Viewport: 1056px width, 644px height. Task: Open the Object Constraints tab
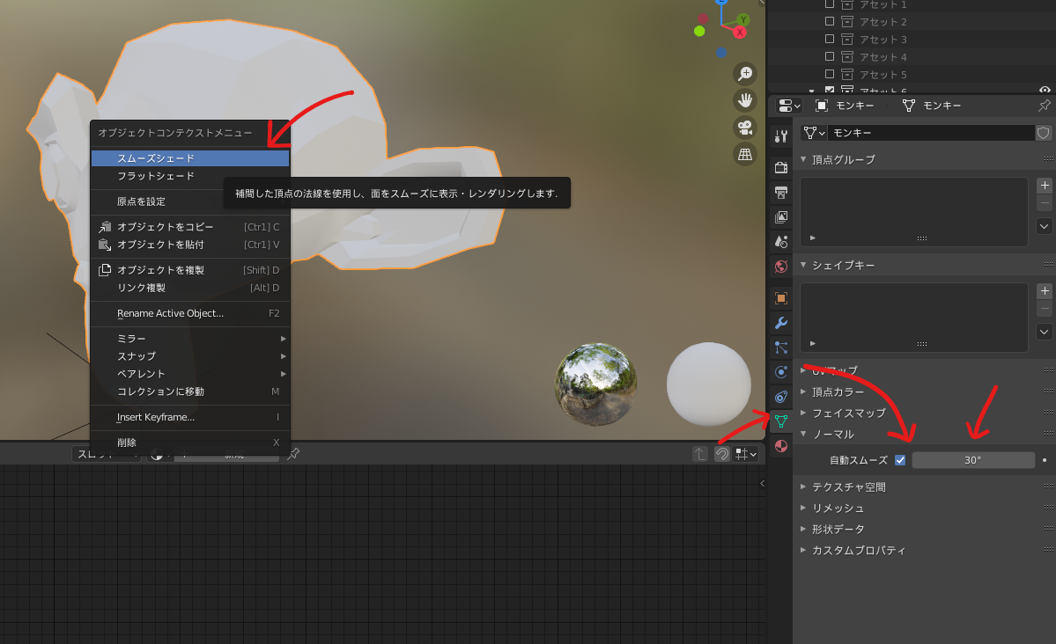(x=781, y=397)
